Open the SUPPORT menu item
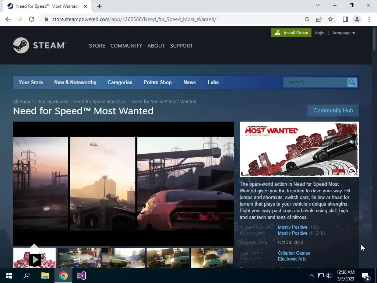This screenshot has width=377, height=283. tap(181, 46)
